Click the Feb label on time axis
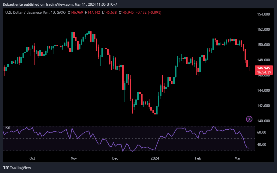 coord(198,158)
